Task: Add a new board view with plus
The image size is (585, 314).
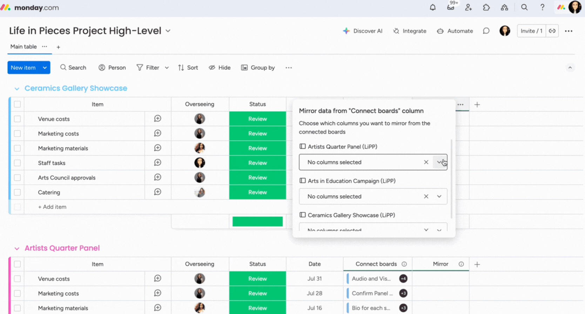Action: point(58,47)
